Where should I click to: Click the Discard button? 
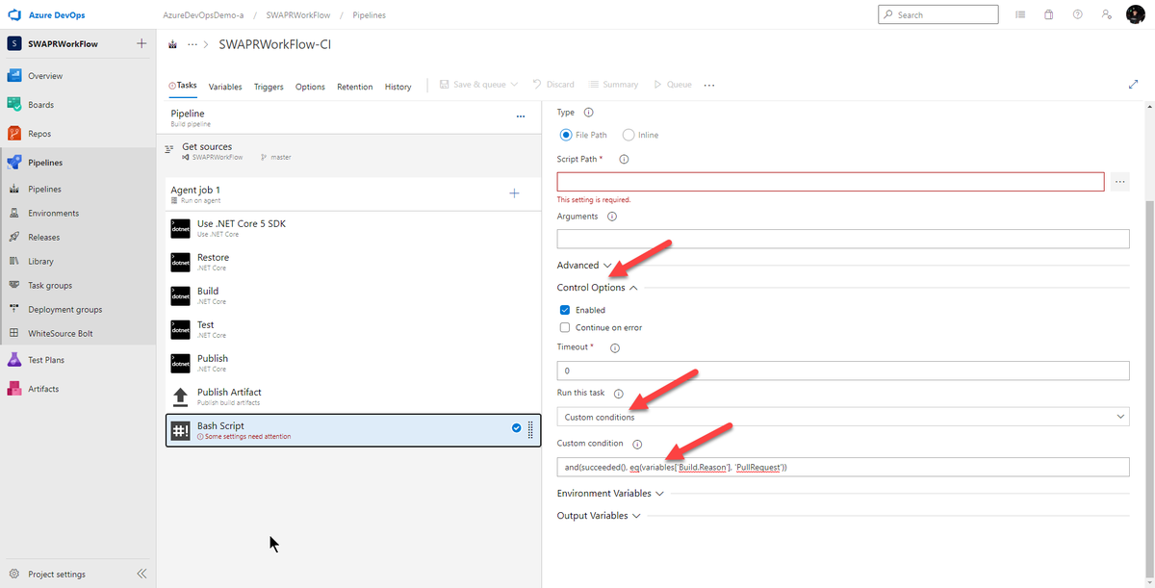(552, 85)
